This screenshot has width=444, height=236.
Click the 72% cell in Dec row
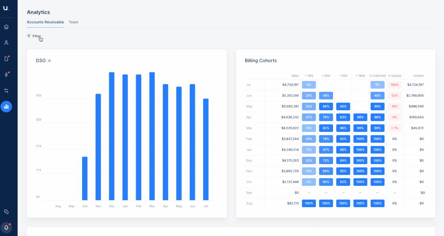click(x=326, y=160)
